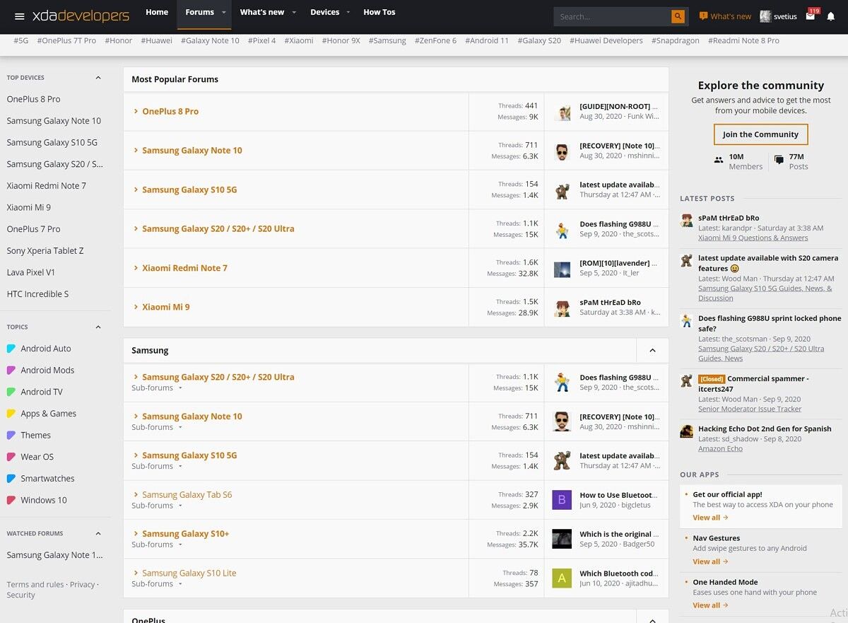Click the svetius profile avatar
This screenshot has height=623, width=848.
click(765, 16)
